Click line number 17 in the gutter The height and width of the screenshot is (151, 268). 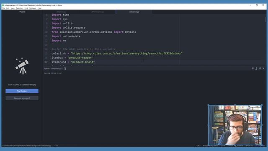coord(46,62)
